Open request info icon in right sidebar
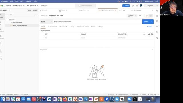183x103 pixels. tap(157, 32)
